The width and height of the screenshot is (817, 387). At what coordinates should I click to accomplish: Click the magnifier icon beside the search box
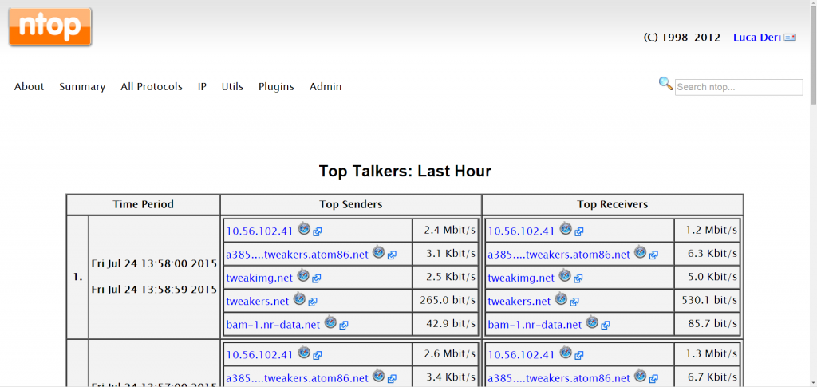point(665,83)
